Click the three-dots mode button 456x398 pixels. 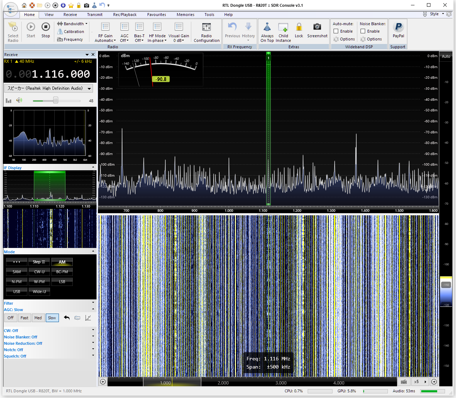point(17,262)
